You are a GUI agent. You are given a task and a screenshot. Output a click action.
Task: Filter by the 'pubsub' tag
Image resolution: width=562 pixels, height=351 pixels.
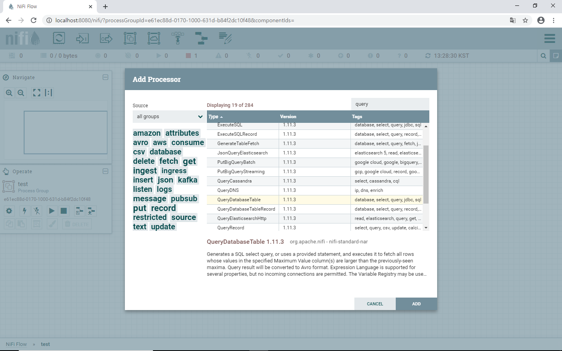click(184, 199)
